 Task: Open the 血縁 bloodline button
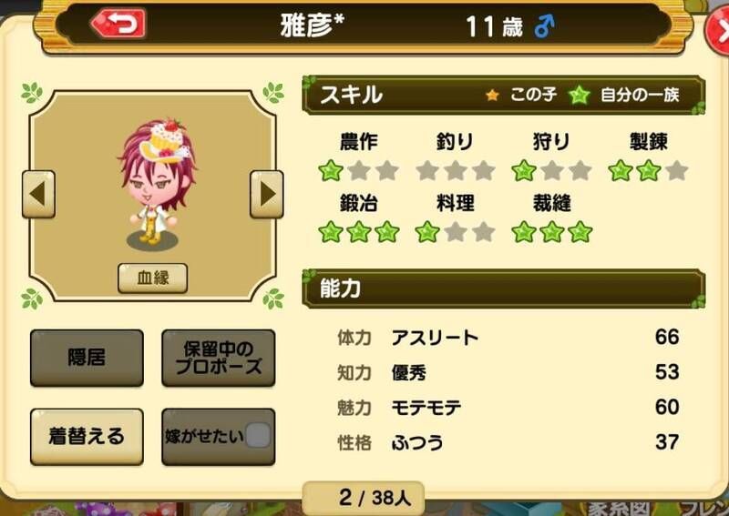point(152,278)
